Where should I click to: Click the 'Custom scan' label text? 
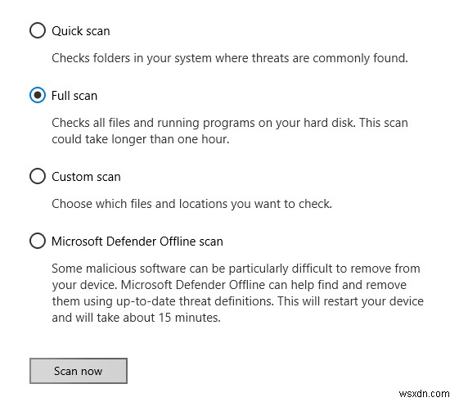(x=86, y=177)
